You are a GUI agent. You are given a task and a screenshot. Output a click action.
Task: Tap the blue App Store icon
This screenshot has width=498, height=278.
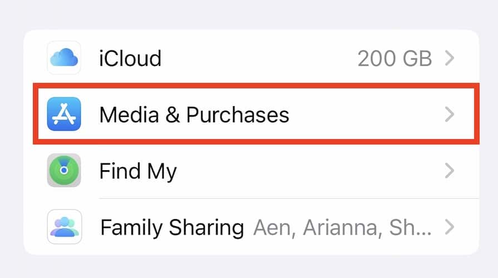pyautogui.click(x=64, y=114)
